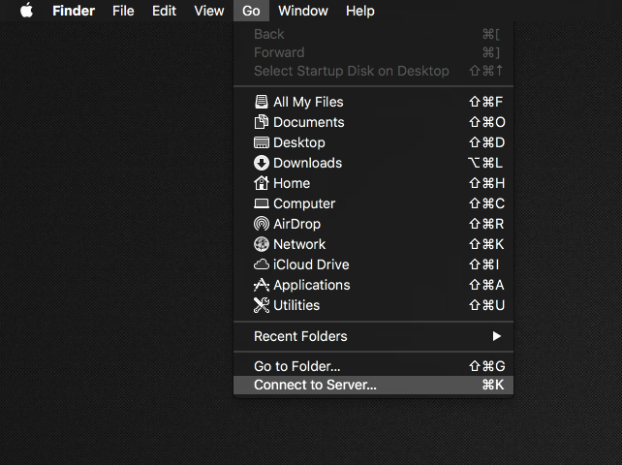Click the Computer laptop icon
The width and height of the screenshot is (622, 465).
coord(261,203)
